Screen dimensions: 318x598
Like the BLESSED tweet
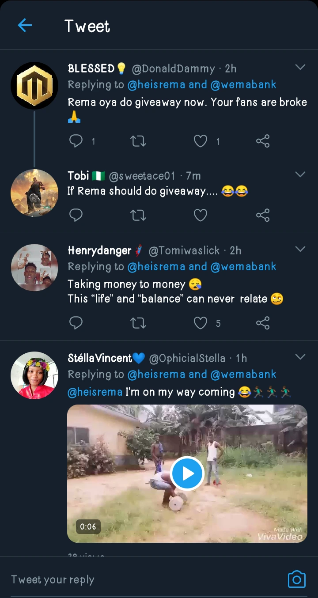pyautogui.click(x=201, y=141)
